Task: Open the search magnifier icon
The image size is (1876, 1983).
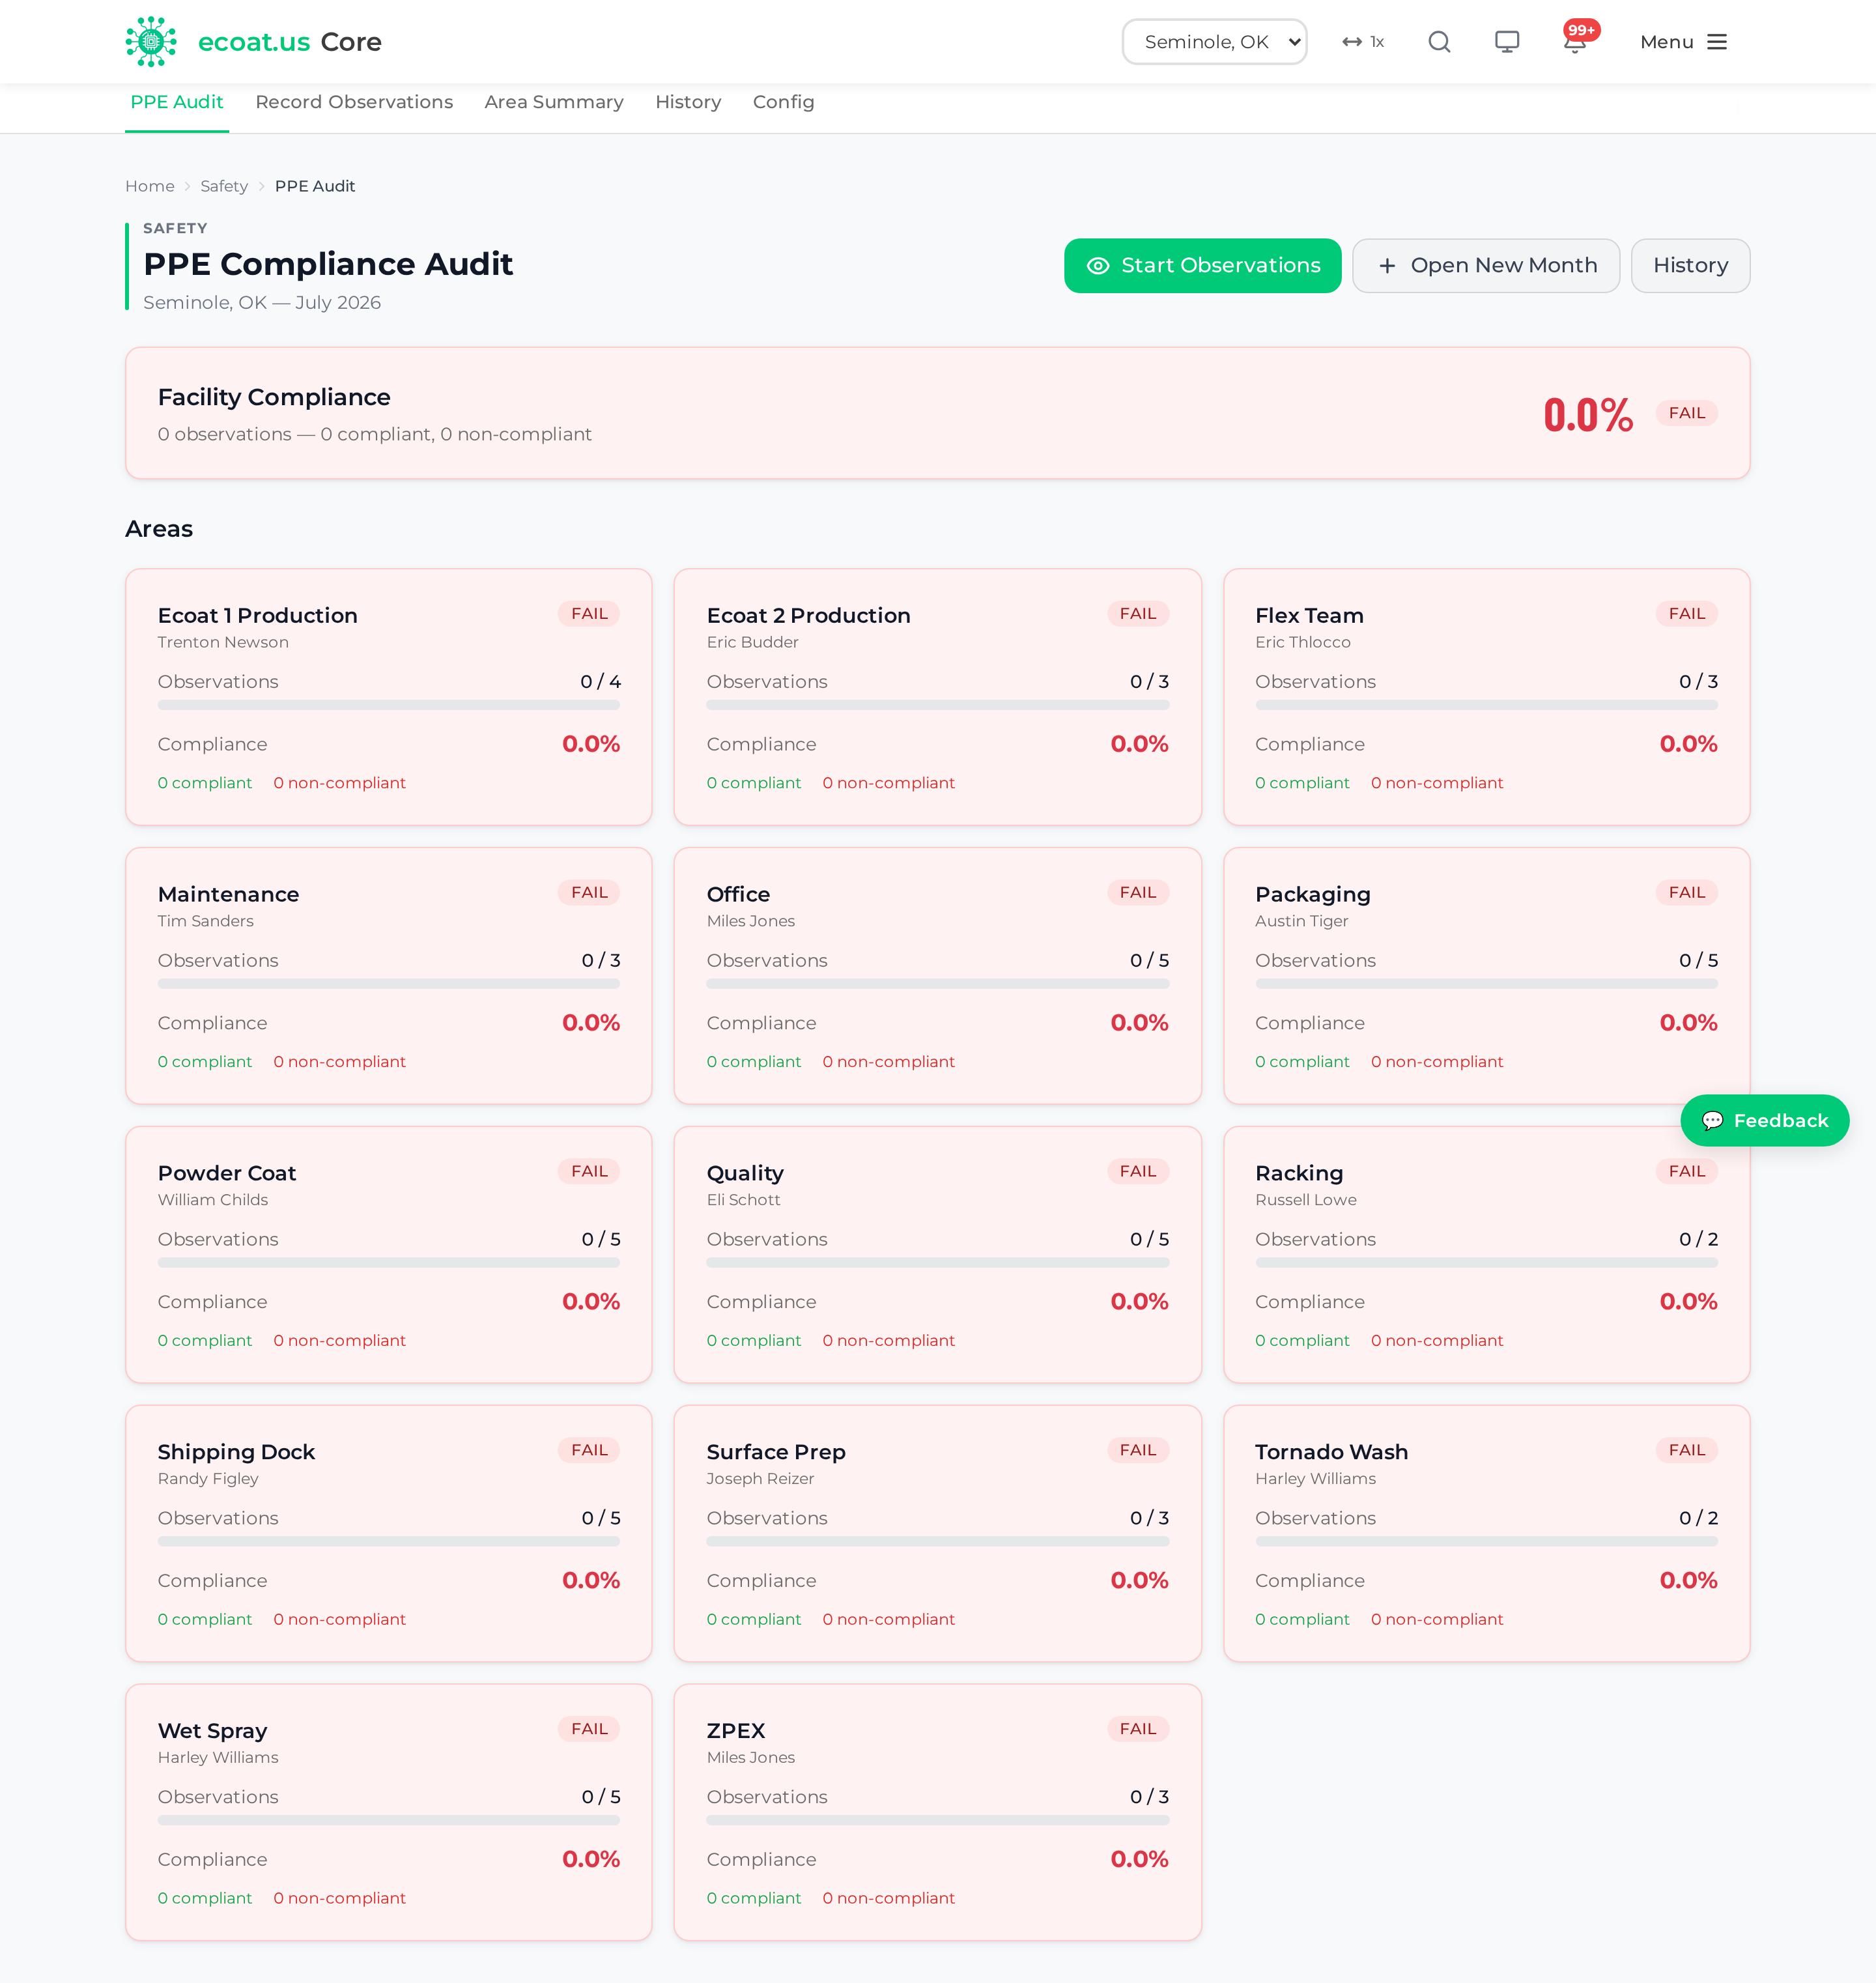Action: pyautogui.click(x=1439, y=42)
